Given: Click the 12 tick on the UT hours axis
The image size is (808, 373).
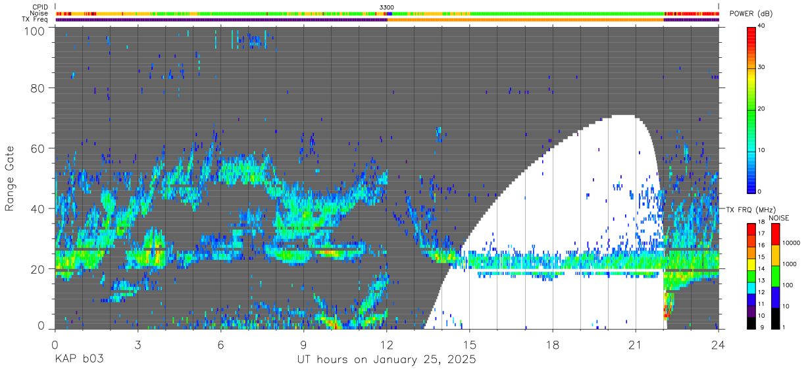Looking at the screenshot, I should pos(386,344).
